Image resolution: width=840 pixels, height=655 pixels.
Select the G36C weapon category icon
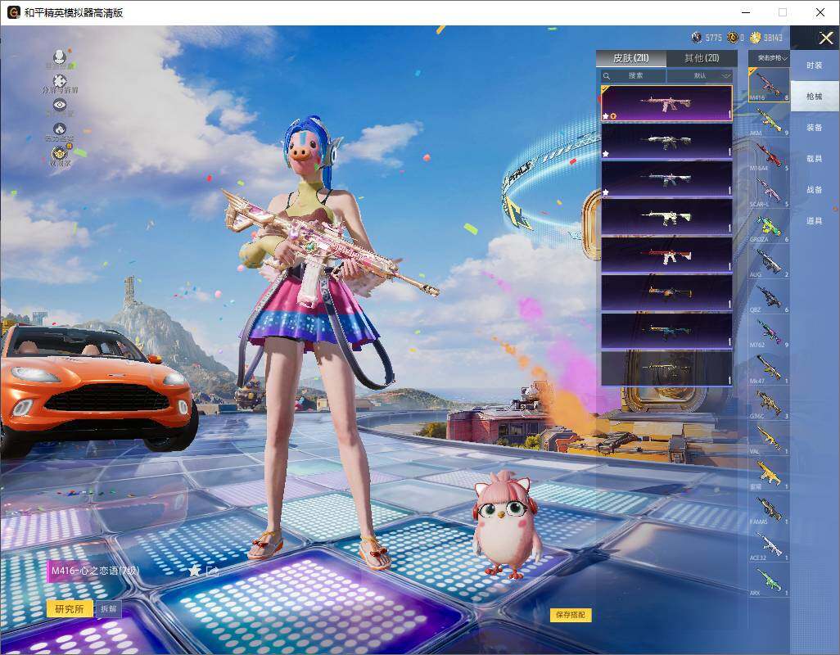pos(769,402)
